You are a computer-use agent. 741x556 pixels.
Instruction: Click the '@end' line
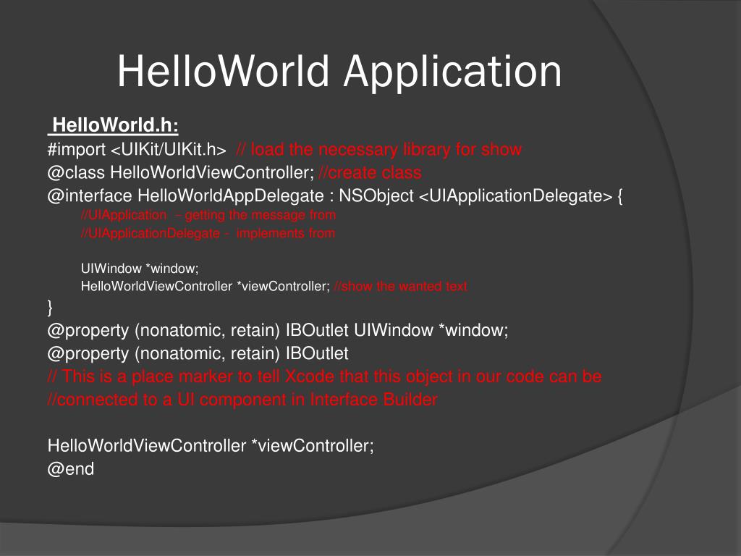coord(71,469)
